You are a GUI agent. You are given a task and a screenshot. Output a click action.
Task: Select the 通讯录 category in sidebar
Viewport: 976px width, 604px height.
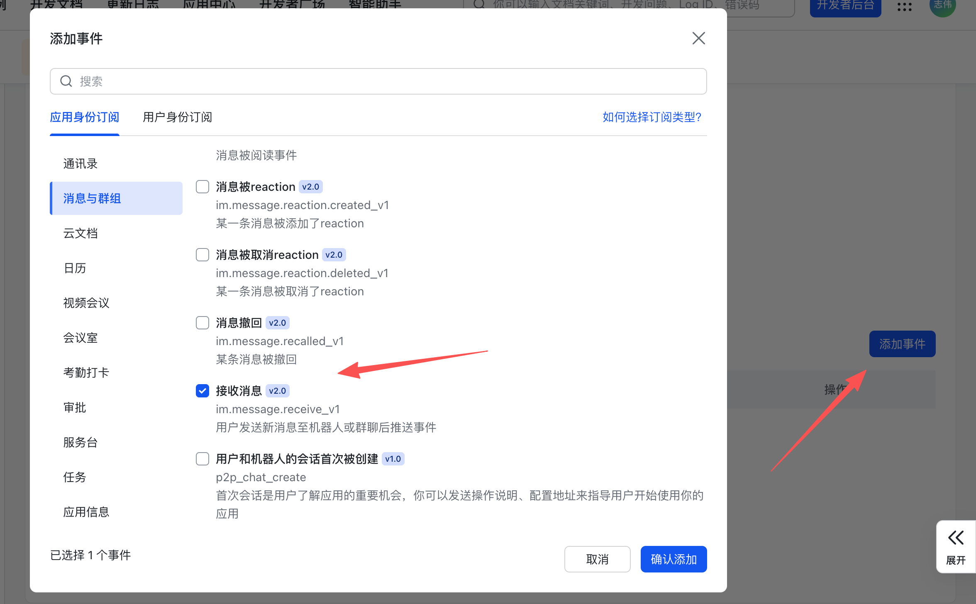coord(81,163)
